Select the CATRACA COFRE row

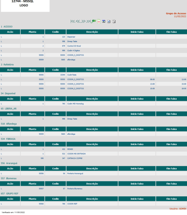(x=93, y=158)
